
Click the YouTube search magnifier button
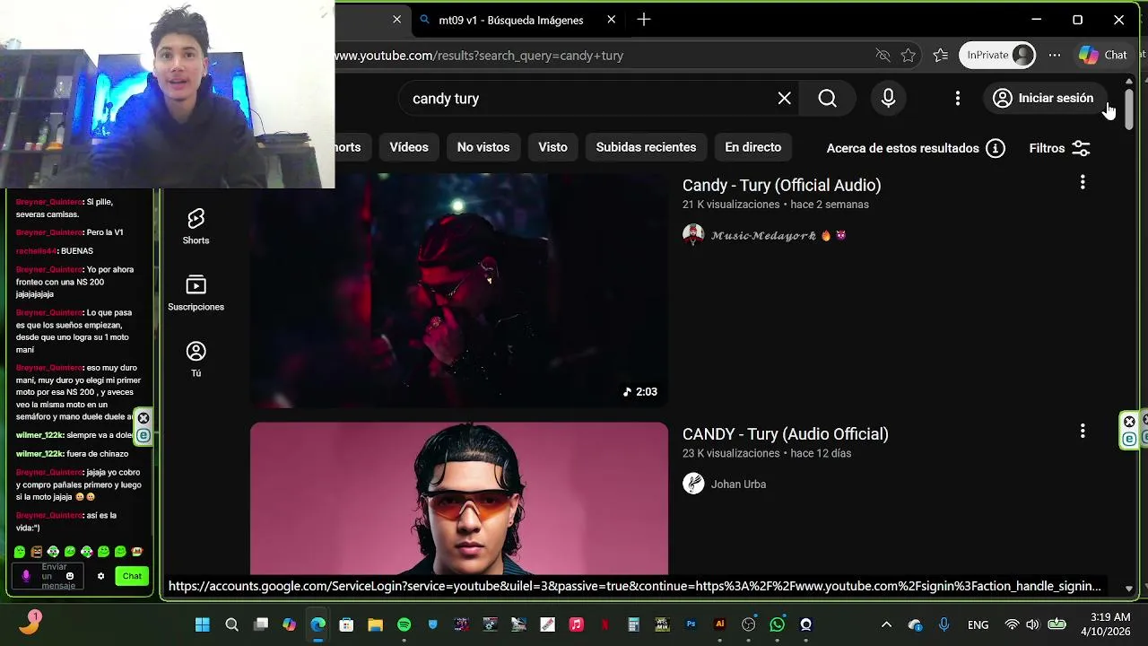(827, 99)
